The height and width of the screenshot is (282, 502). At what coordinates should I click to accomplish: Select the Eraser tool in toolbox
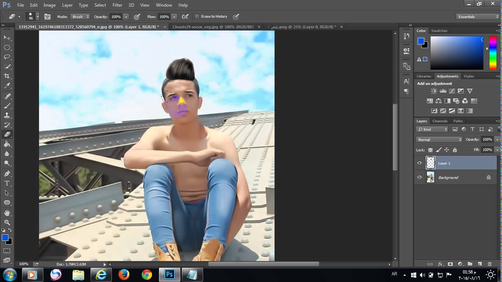pyautogui.click(x=7, y=134)
